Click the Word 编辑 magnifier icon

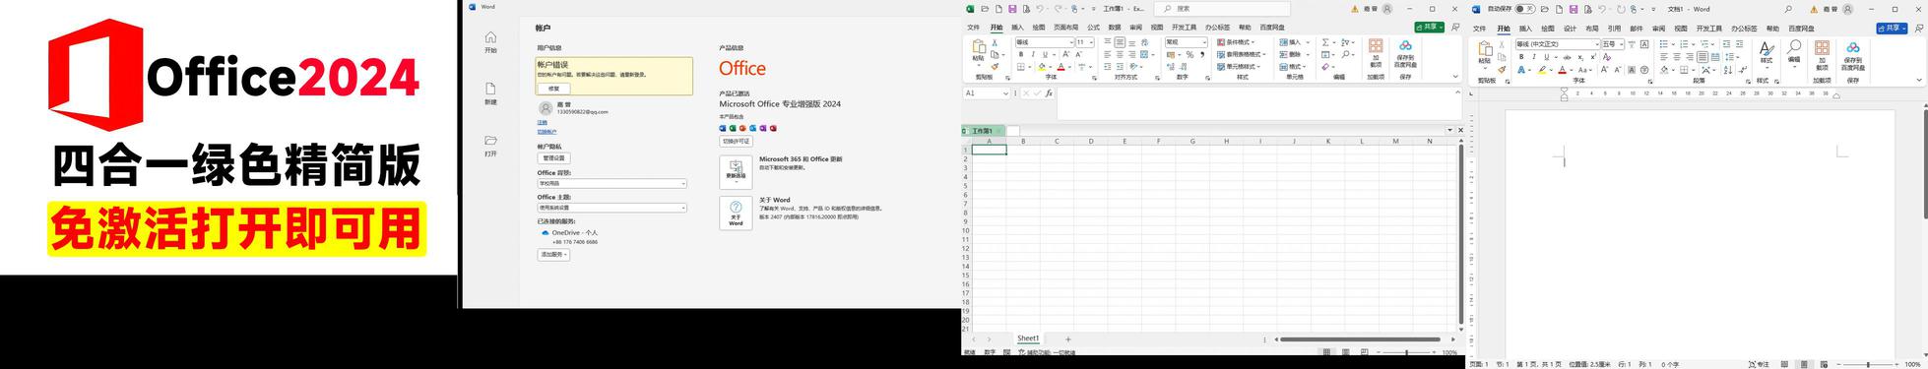pyautogui.click(x=1794, y=47)
